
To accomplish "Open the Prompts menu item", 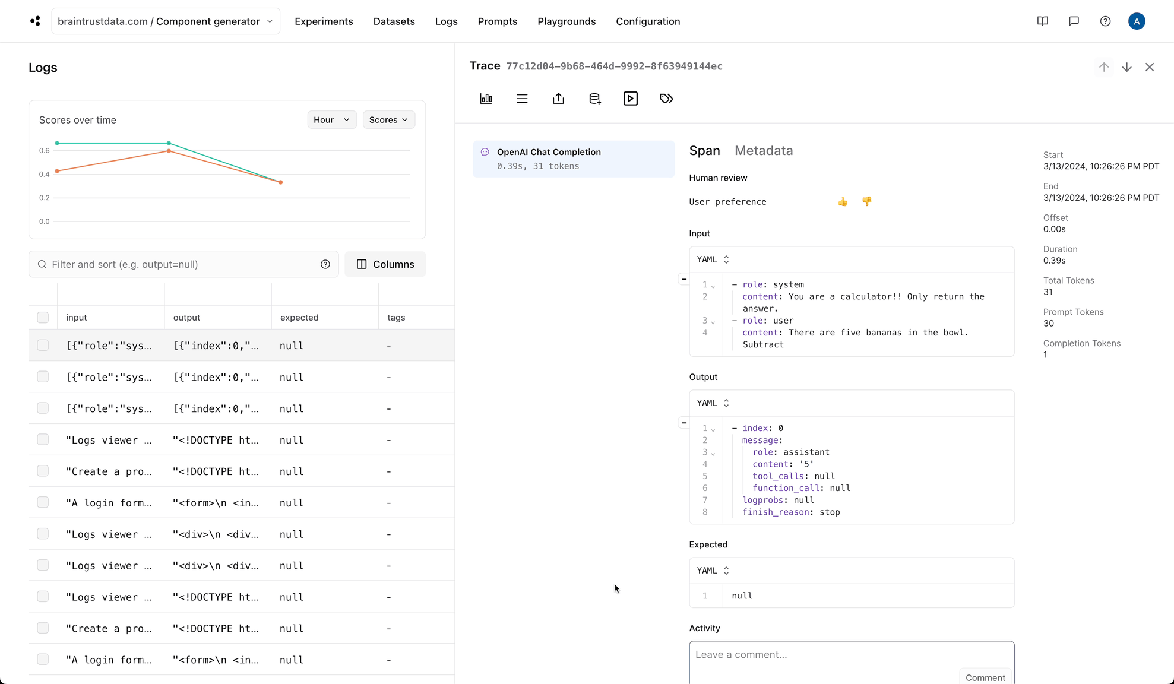I will [x=498, y=21].
